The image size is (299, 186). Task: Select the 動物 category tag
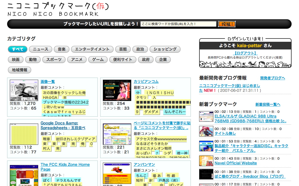[x=33, y=60]
